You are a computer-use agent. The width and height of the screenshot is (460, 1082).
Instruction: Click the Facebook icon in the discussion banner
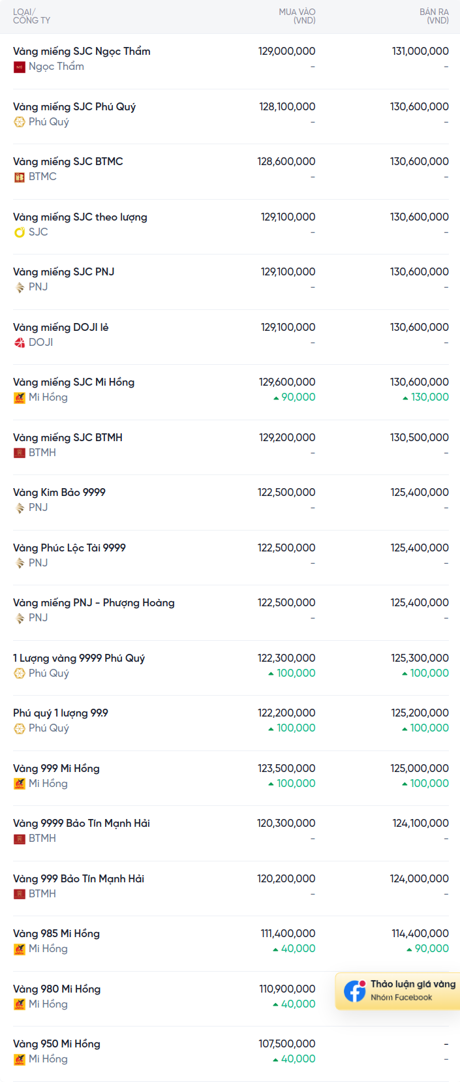click(355, 991)
